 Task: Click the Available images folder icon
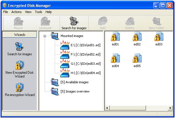pos(55,82)
